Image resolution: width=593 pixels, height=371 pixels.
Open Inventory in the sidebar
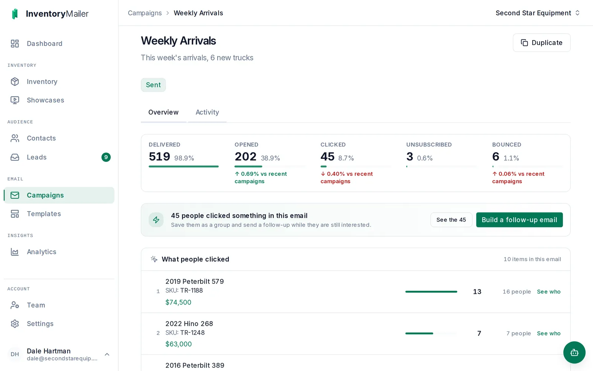click(59, 82)
